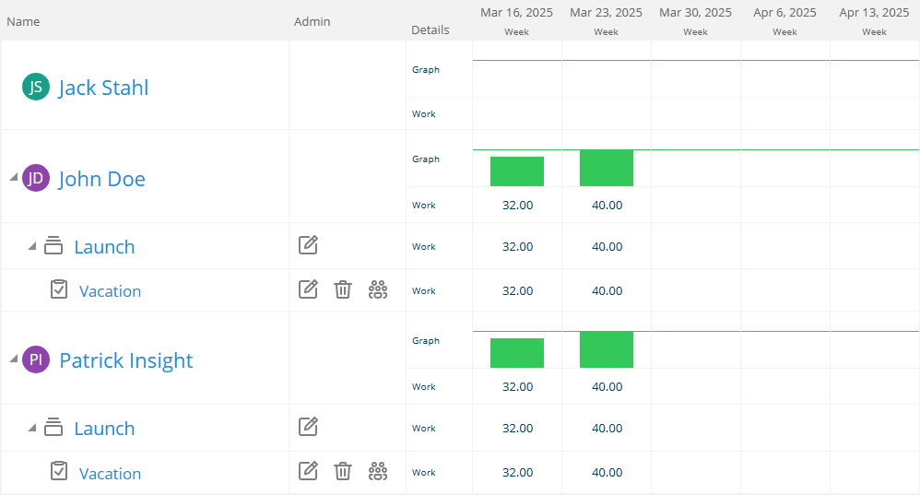Open Vacation link under Patrick Insight
This screenshot has height=495, width=920.
pyautogui.click(x=111, y=473)
